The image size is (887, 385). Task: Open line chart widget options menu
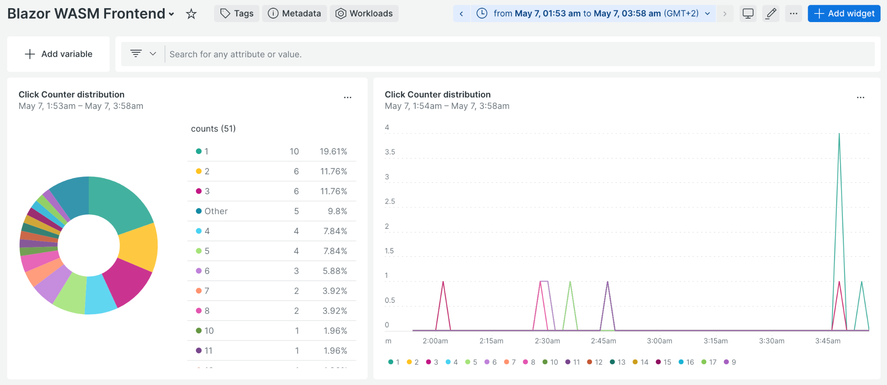click(861, 97)
